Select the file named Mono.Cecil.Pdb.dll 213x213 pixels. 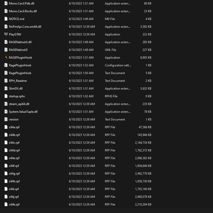coord(21,3)
